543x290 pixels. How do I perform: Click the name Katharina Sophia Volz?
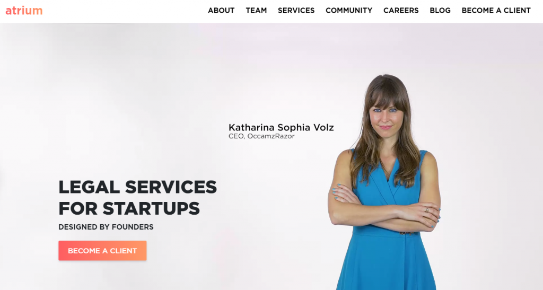point(281,127)
